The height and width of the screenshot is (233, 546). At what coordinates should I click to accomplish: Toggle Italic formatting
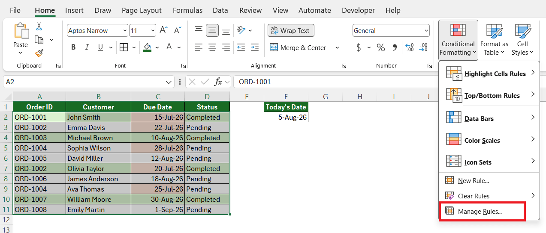[87, 47]
